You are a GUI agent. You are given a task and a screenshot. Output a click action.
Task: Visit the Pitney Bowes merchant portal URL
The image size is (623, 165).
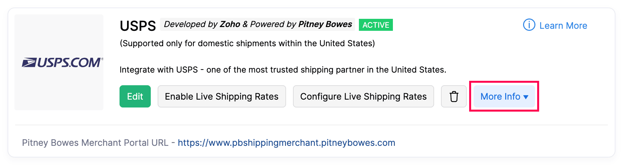[286, 143]
